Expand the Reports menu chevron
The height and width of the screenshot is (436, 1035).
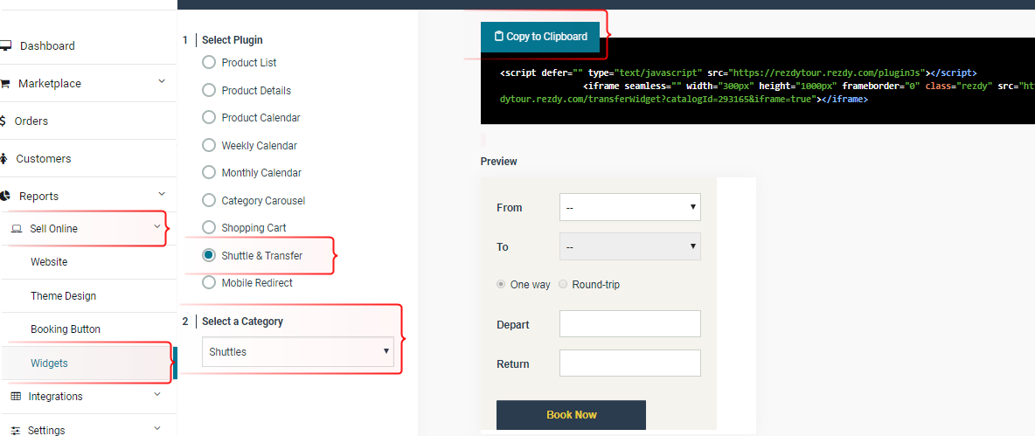click(162, 194)
